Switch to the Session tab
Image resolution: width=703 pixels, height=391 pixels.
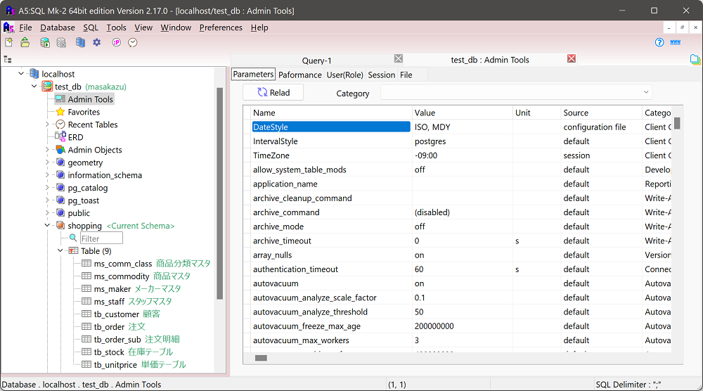click(x=382, y=75)
